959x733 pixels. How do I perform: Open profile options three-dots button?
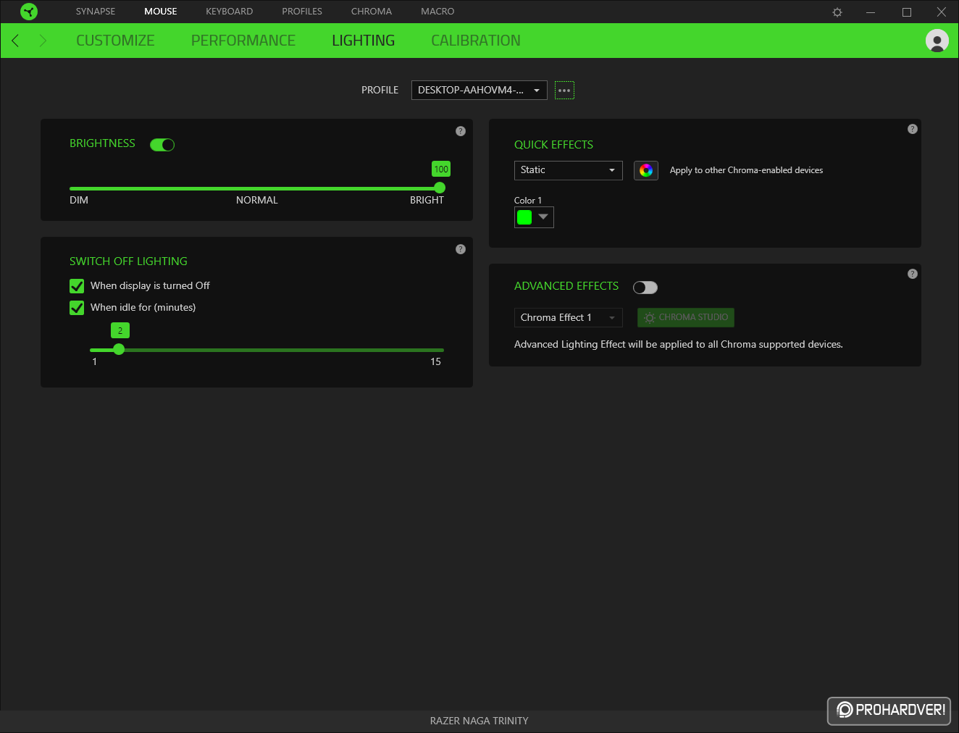click(x=564, y=91)
